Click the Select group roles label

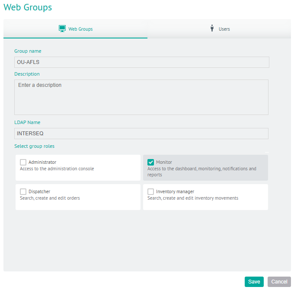pyautogui.click(x=35, y=146)
